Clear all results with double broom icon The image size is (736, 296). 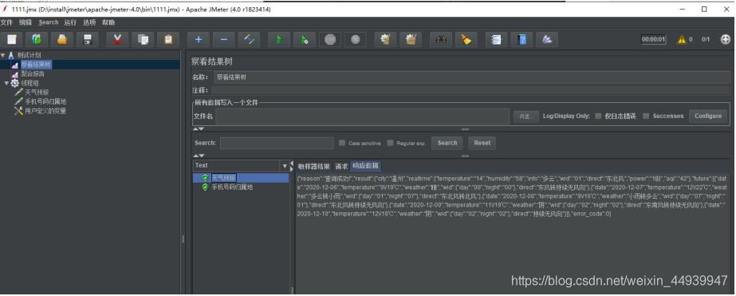click(411, 39)
